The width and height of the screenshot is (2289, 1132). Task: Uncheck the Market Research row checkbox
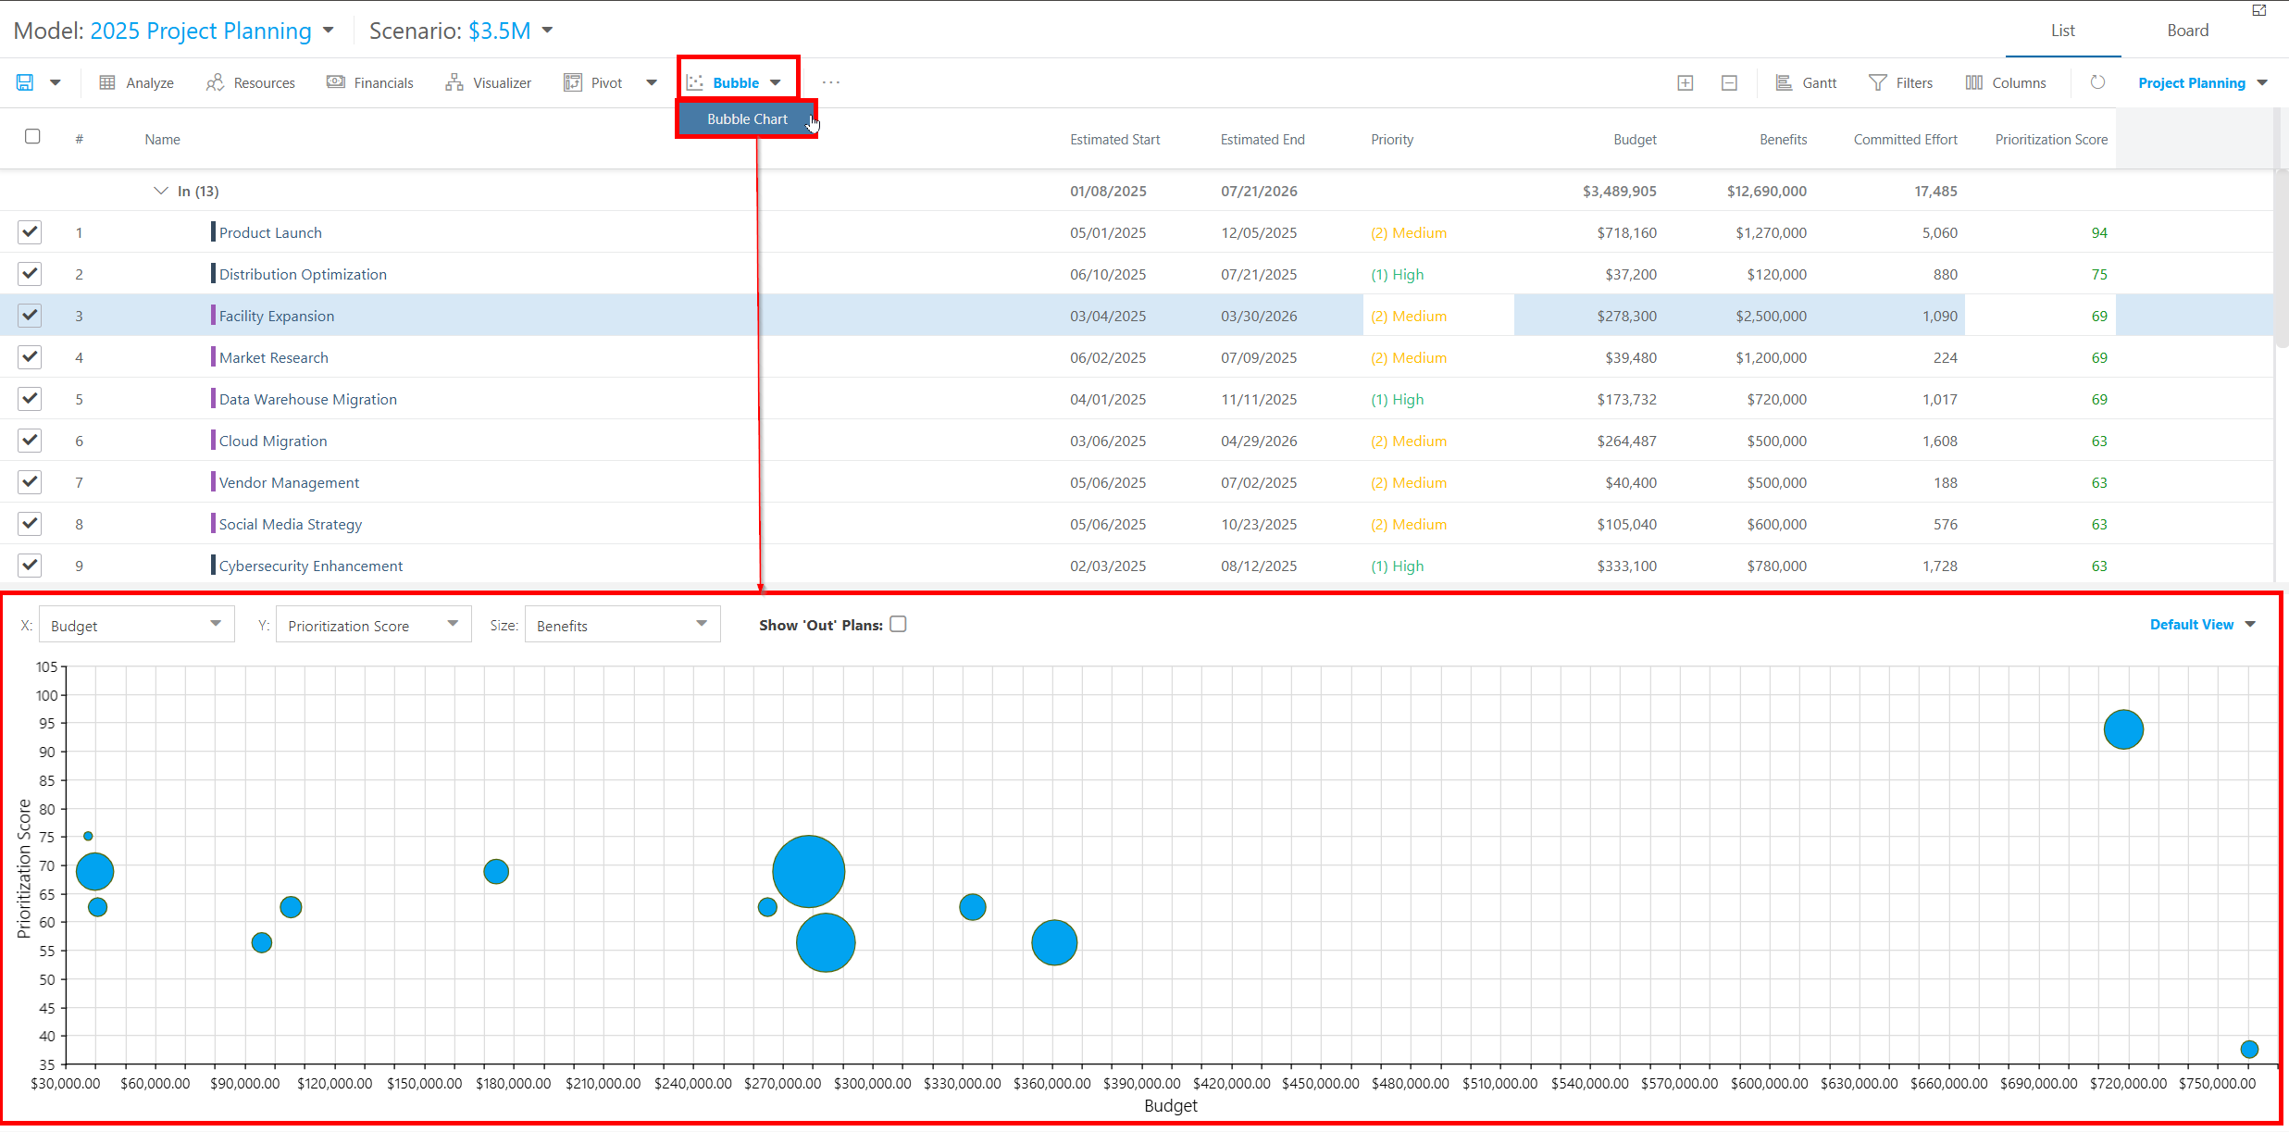click(x=30, y=356)
